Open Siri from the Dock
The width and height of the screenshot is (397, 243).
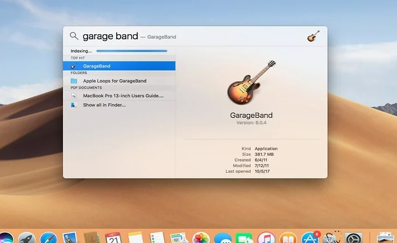(x=5, y=238)
